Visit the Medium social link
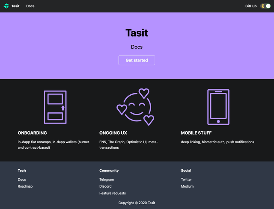The width and height of the screenshot is (274, 209). (187, 186)
